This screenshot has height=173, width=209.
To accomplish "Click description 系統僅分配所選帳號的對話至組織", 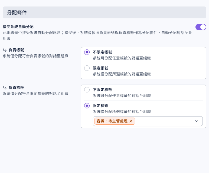I will click(x=122, y=74).
